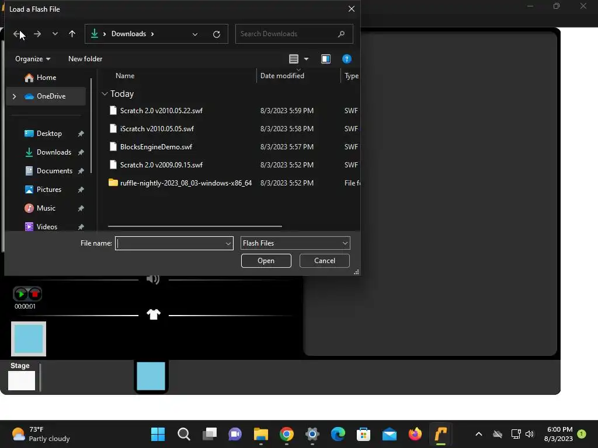Screen dimensions: 598x448
Task: Click blue sprite in sprite list
Action: click(151, 376)
